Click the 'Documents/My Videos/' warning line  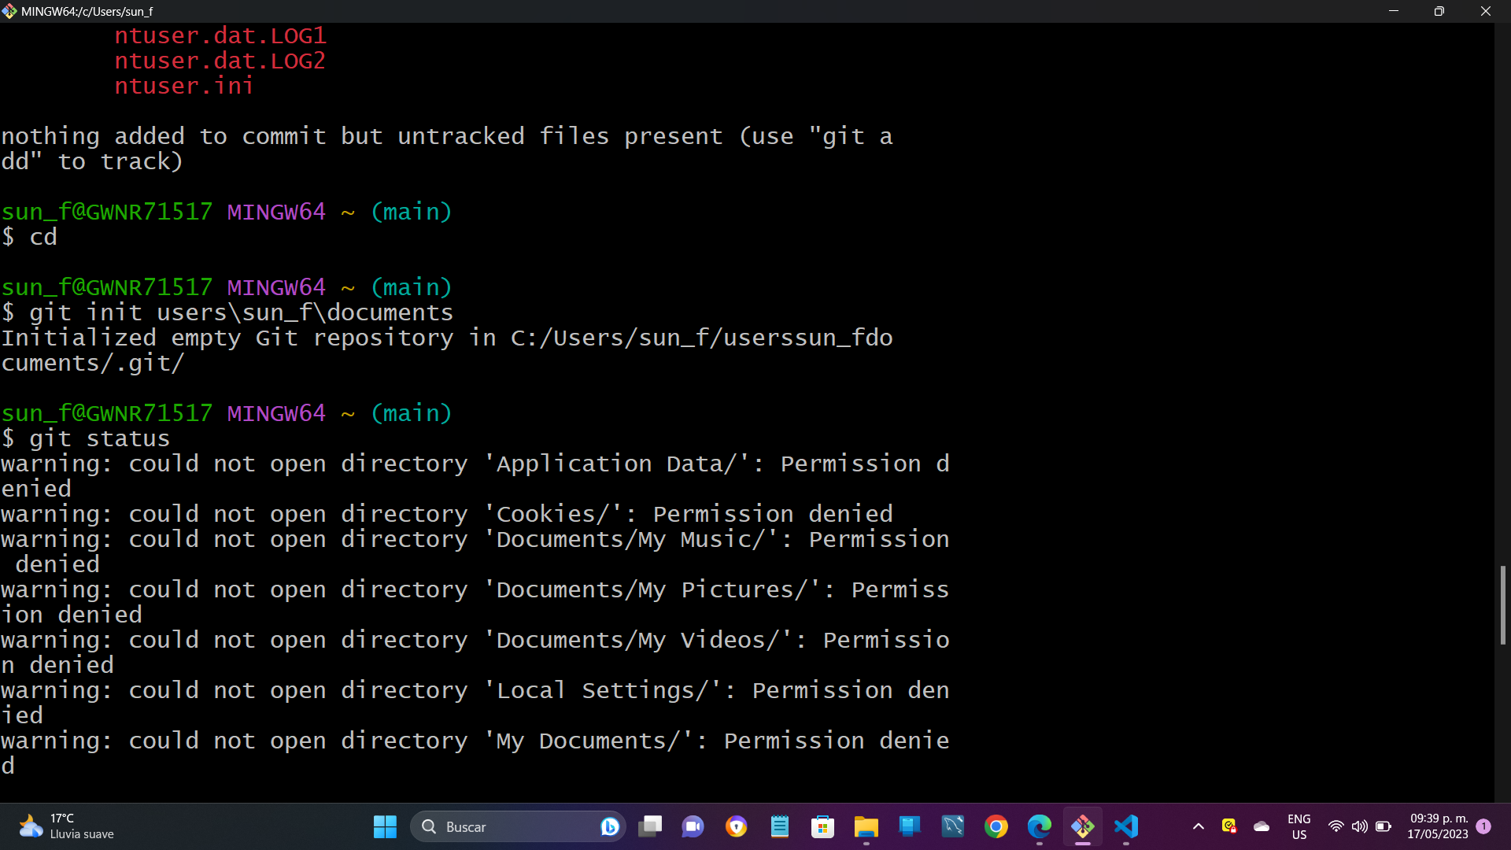[475, 652]
